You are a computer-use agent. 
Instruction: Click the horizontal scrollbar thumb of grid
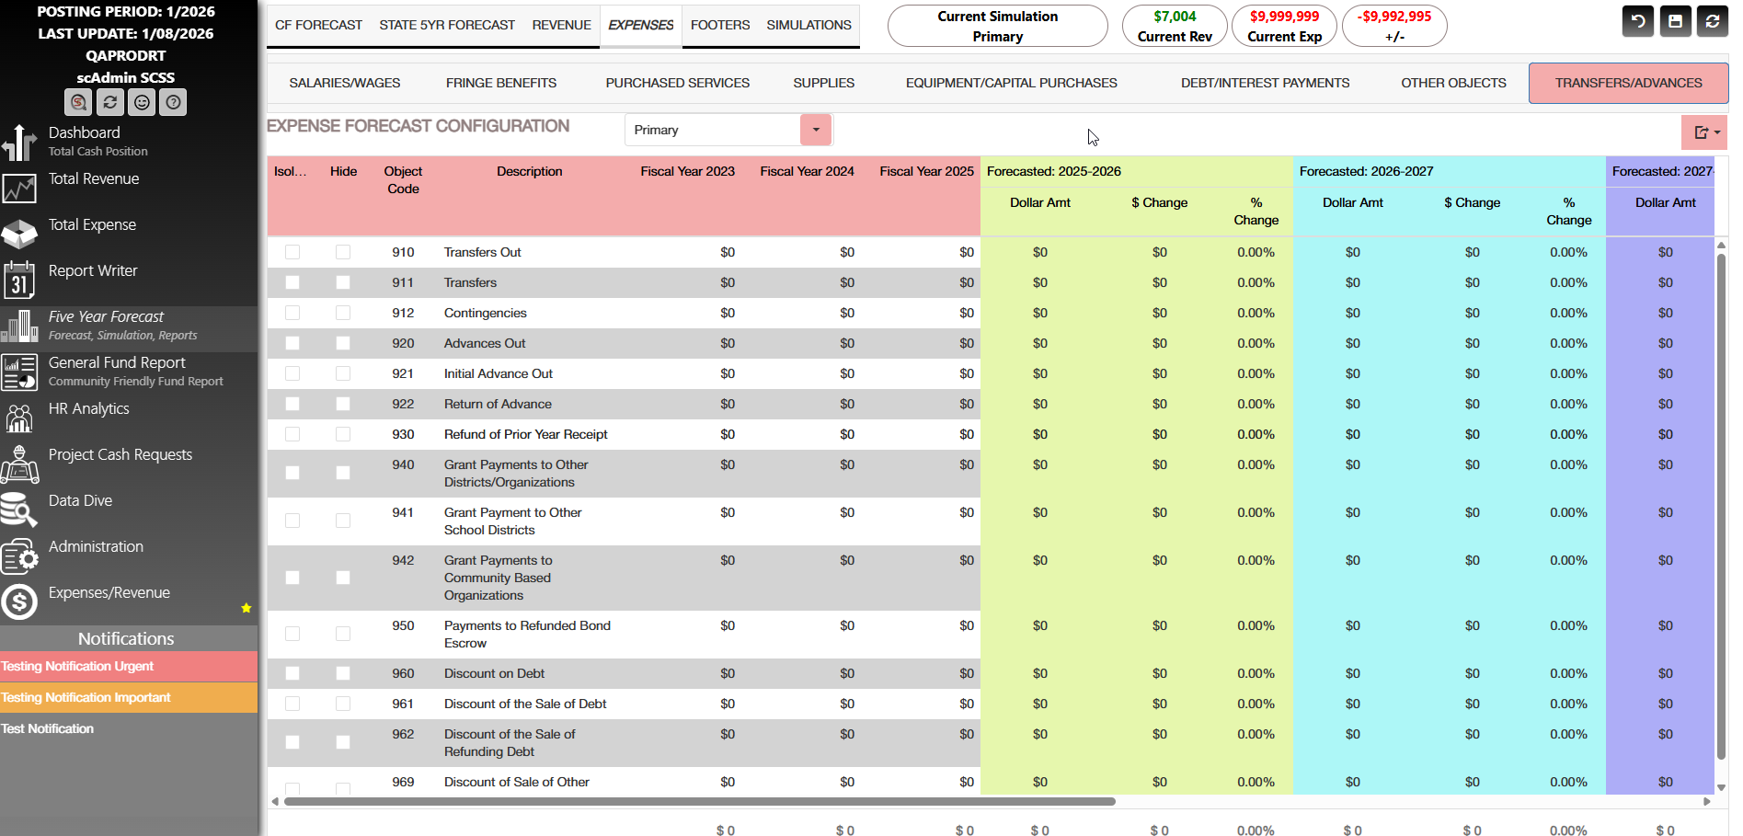click(x=700, y=802)
